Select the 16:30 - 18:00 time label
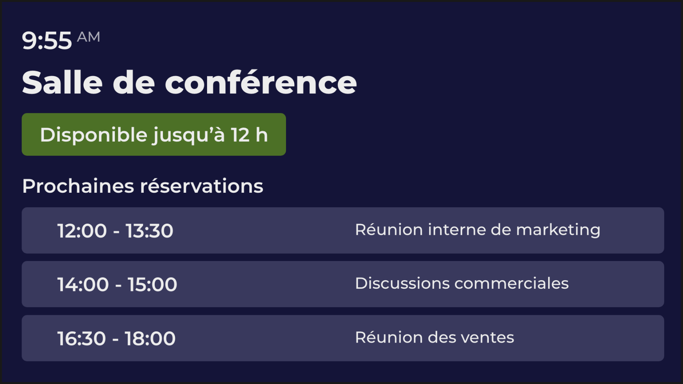 tap(116, 338)
